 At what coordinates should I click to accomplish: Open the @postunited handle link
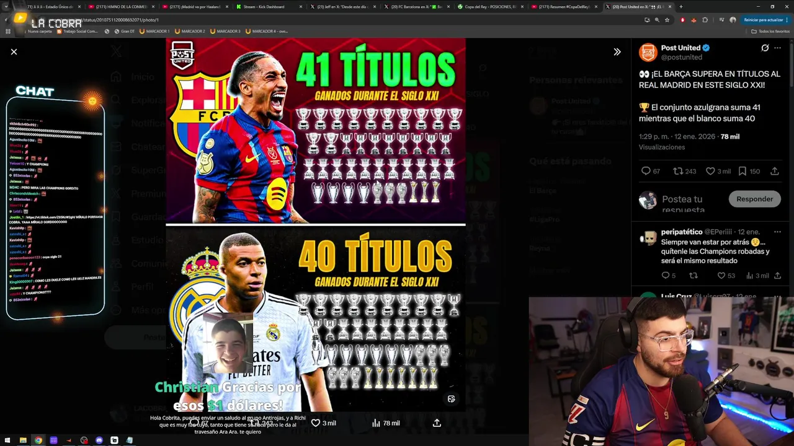(x=682, y=57)
